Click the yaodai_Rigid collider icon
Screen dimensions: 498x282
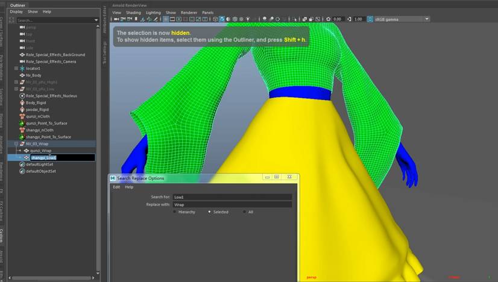tap(22, 109)
